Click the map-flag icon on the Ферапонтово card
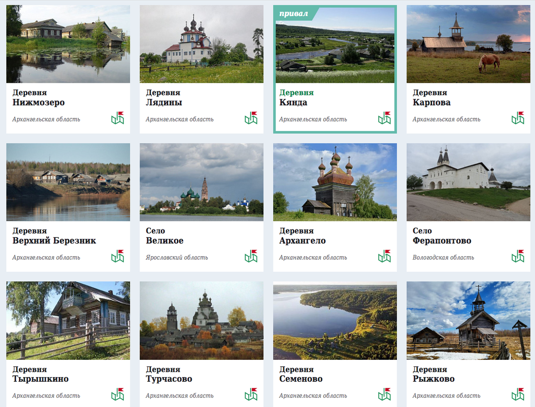The image size is (535, 407). tap(518, 256)
